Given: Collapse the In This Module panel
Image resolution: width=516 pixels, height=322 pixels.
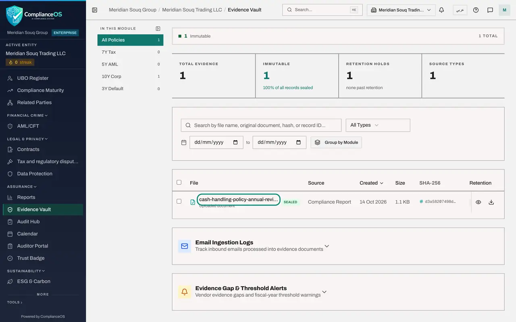Looking at the screenshot, I should click(x=158, y=29).
